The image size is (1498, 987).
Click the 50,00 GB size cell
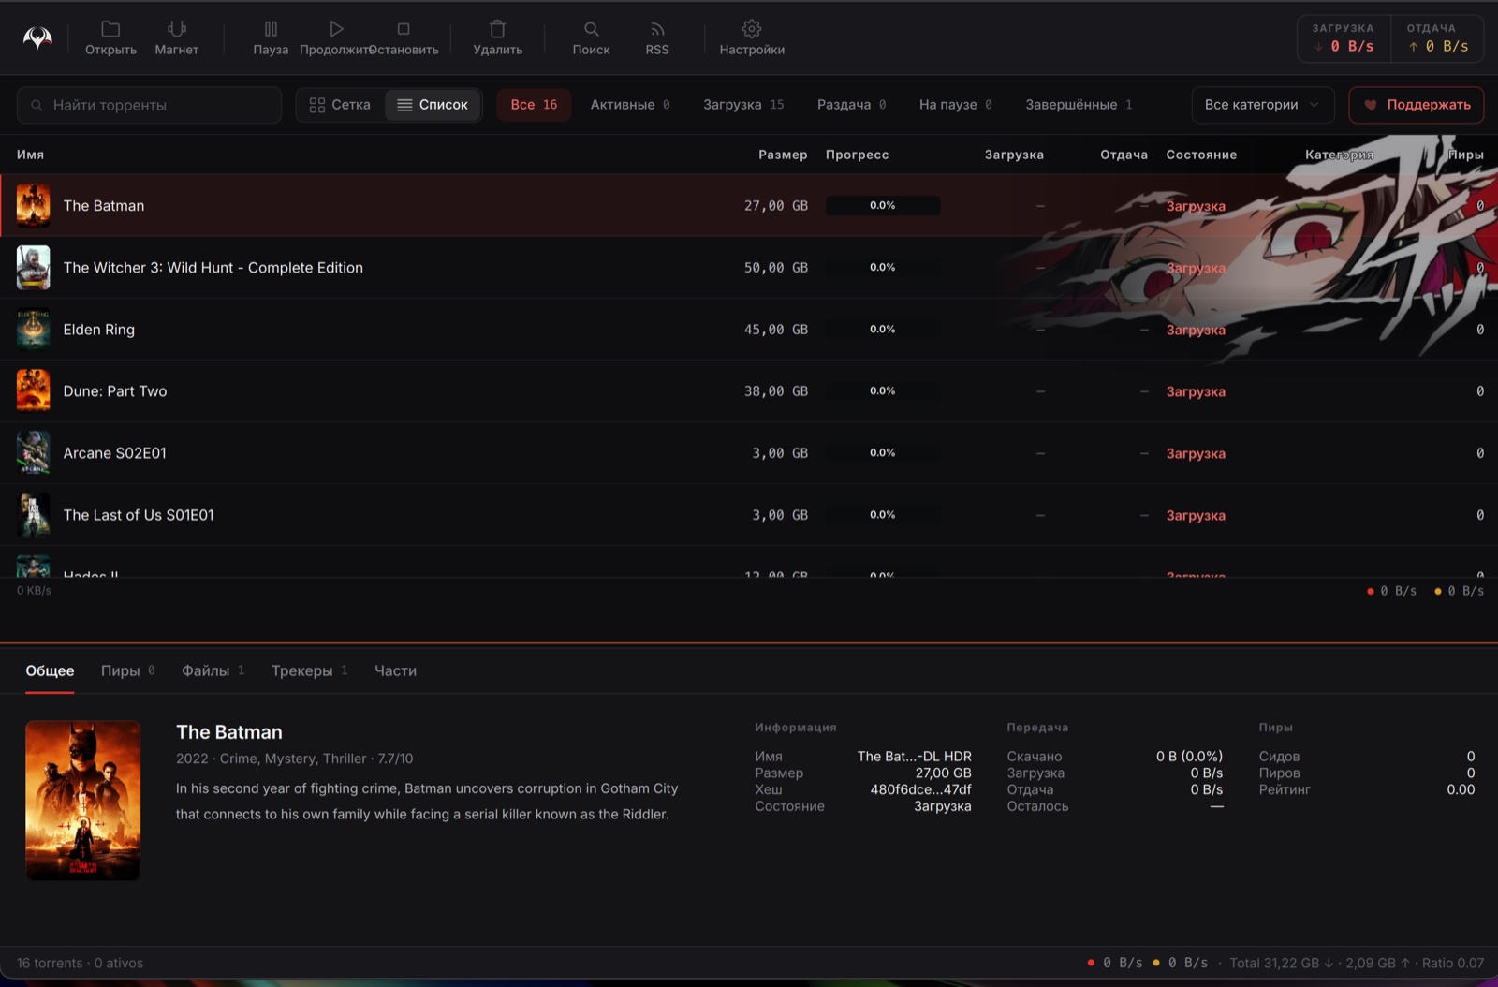776,267
